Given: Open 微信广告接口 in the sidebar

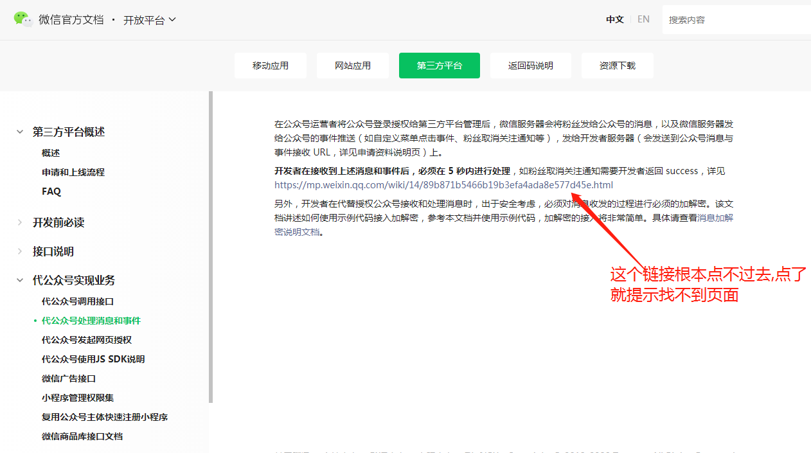Looking at the screenshot, I should pyautogui.click(x=69, y=378).
